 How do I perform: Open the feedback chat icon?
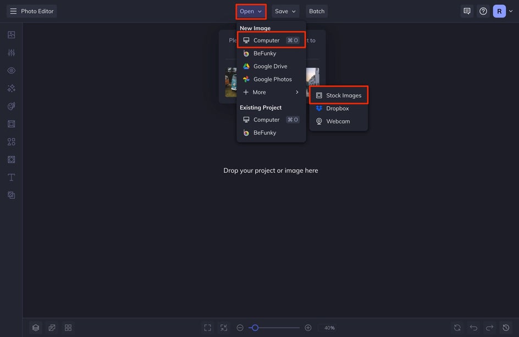point(467,11)
